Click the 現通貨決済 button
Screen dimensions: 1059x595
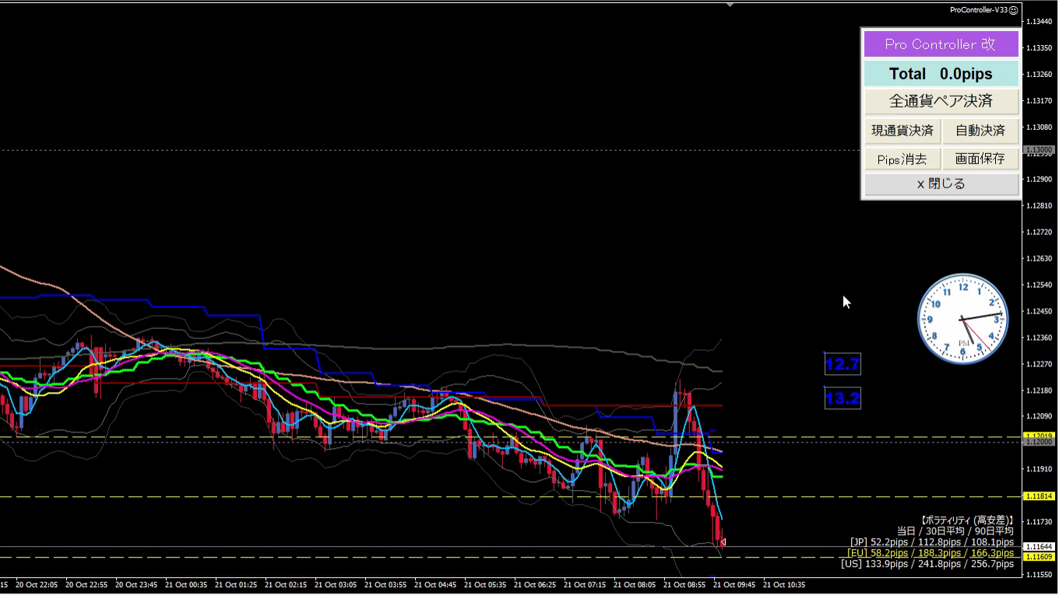click(x=902, y=131)
